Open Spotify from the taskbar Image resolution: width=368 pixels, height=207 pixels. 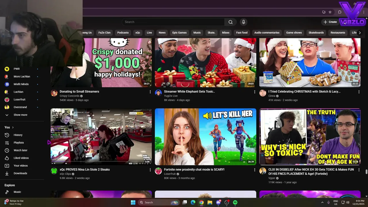point(235,202)
